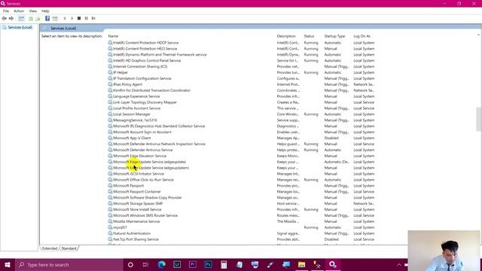This screenshot has height=271, width=482.
Task: Open Calculator from the taskbar
Action: pos(224,264)
